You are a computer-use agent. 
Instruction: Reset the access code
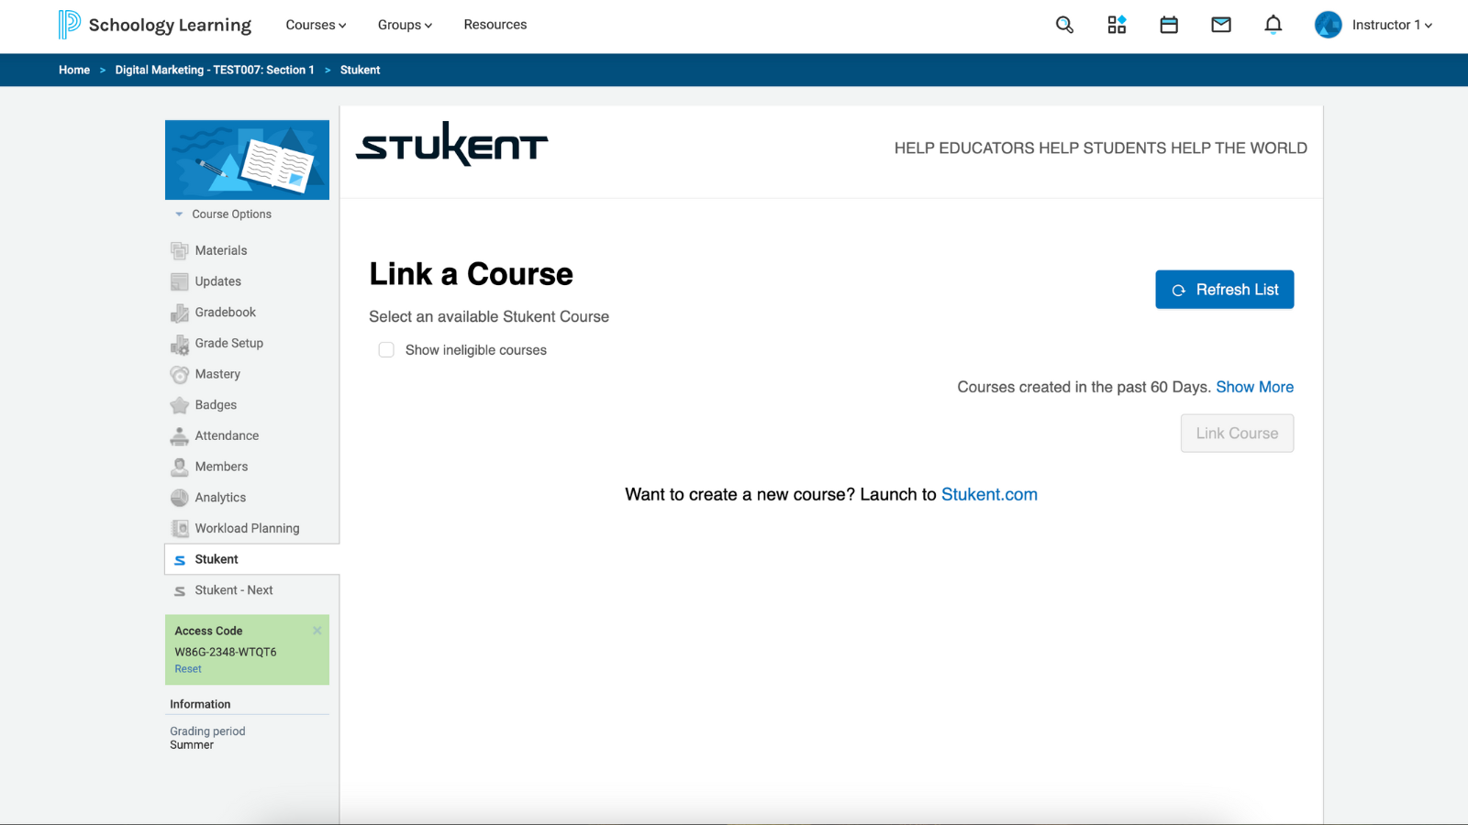[188, 669]
